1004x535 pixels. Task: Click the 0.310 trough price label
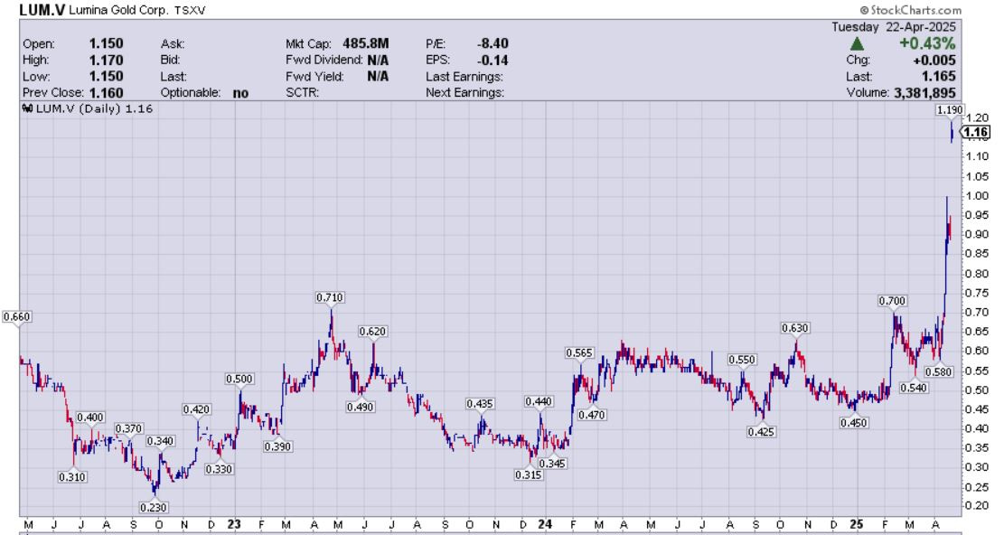tap(71, 477)
